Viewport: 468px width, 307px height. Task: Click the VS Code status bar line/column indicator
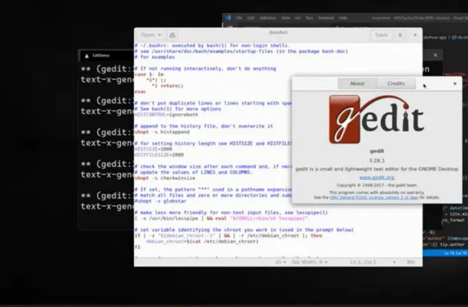pos(455,253)
